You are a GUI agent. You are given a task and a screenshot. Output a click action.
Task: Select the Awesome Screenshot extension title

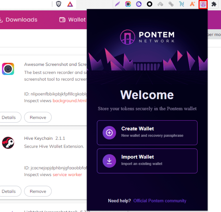(x=55, y=64)
